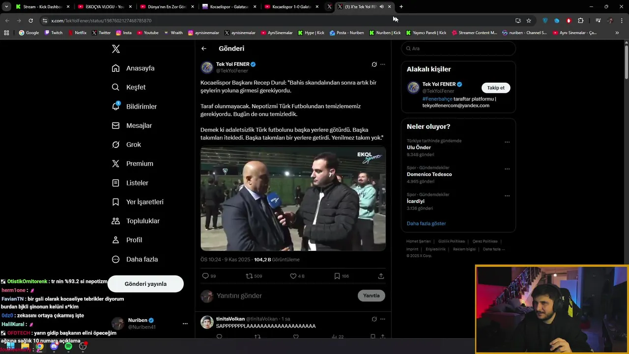Open Topluluklar communities
This screenshot has height=354, width=629.
click(136, 221)
